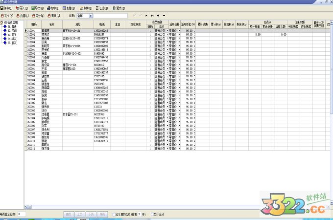Viewport: 333px width, 220px height.
Task: Open member level dropdown in row 350012
Action: [x=167, y=149]
